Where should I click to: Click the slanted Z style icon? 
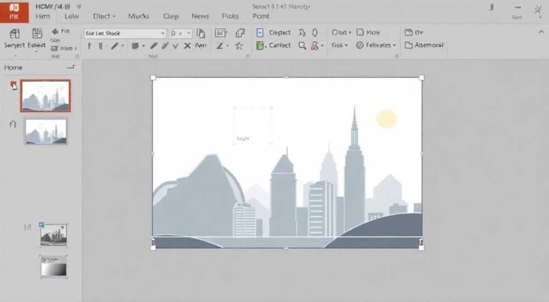220,46
